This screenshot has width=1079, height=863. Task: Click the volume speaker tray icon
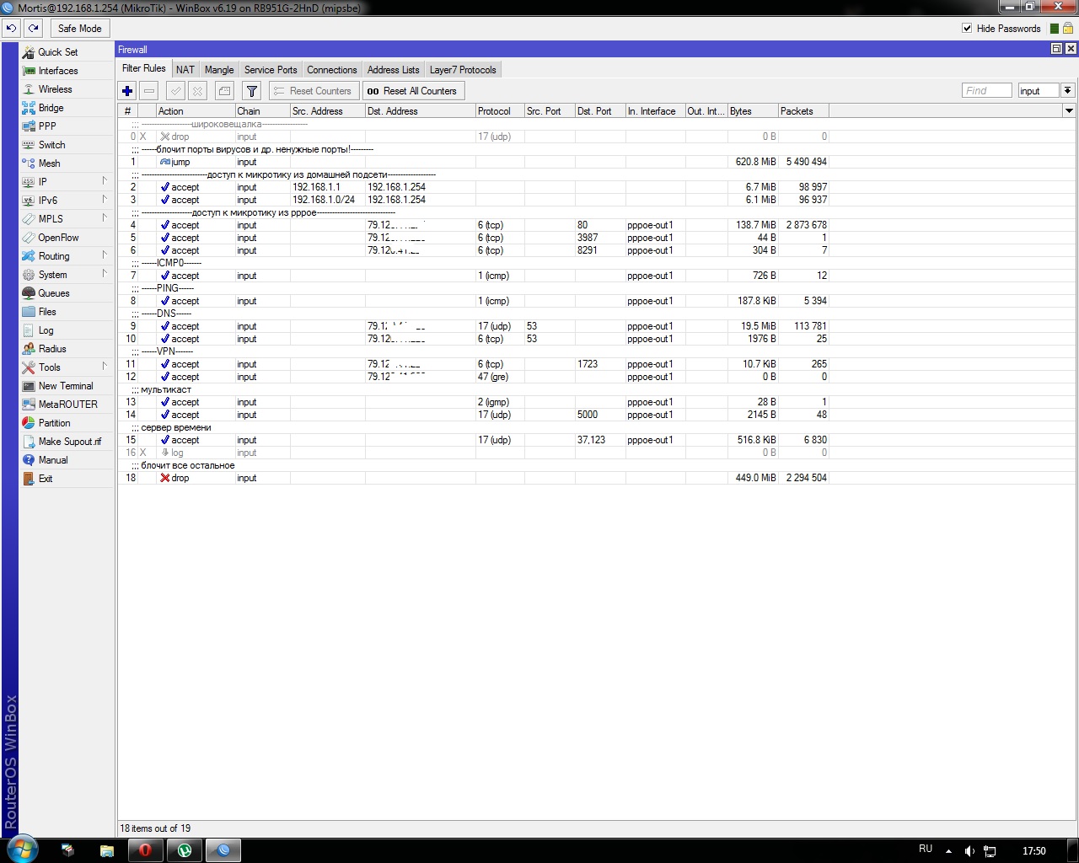point(969,851)
